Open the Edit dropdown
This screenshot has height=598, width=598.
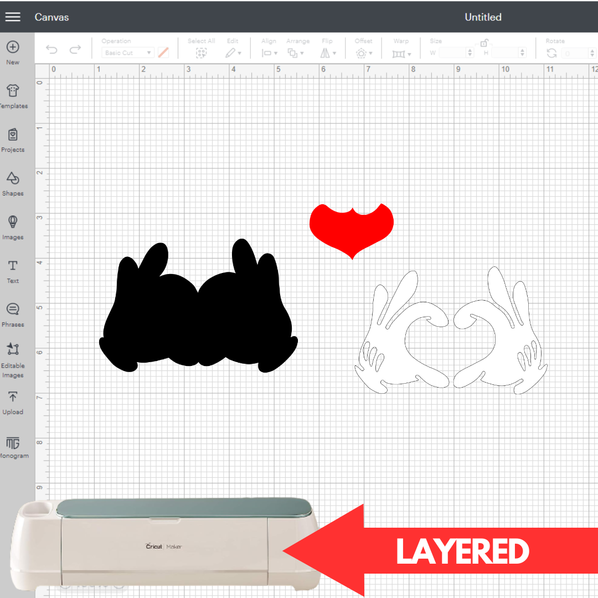[x=233, y=48]
